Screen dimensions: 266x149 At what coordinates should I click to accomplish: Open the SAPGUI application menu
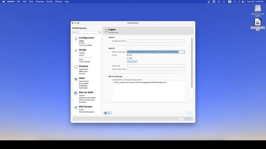tap(11, 2)
